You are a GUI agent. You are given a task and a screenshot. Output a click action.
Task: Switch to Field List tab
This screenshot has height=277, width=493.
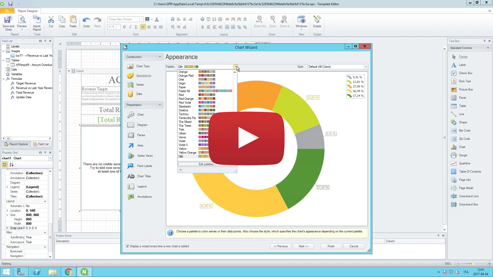(41, 144)
